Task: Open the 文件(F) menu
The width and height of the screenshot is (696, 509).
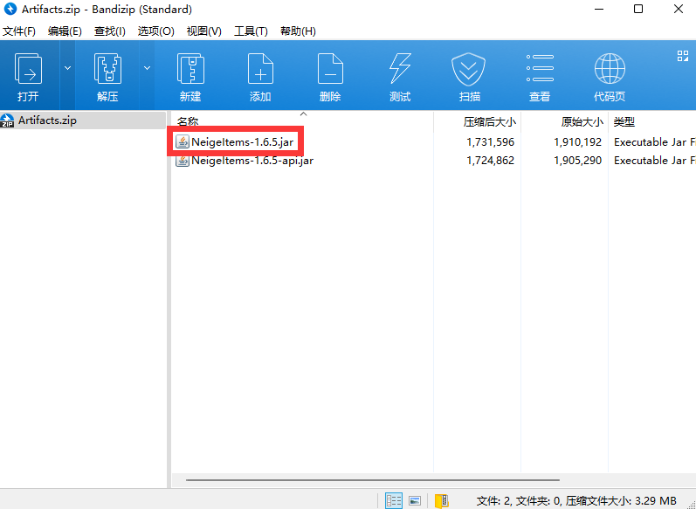Action: [19, 31]
